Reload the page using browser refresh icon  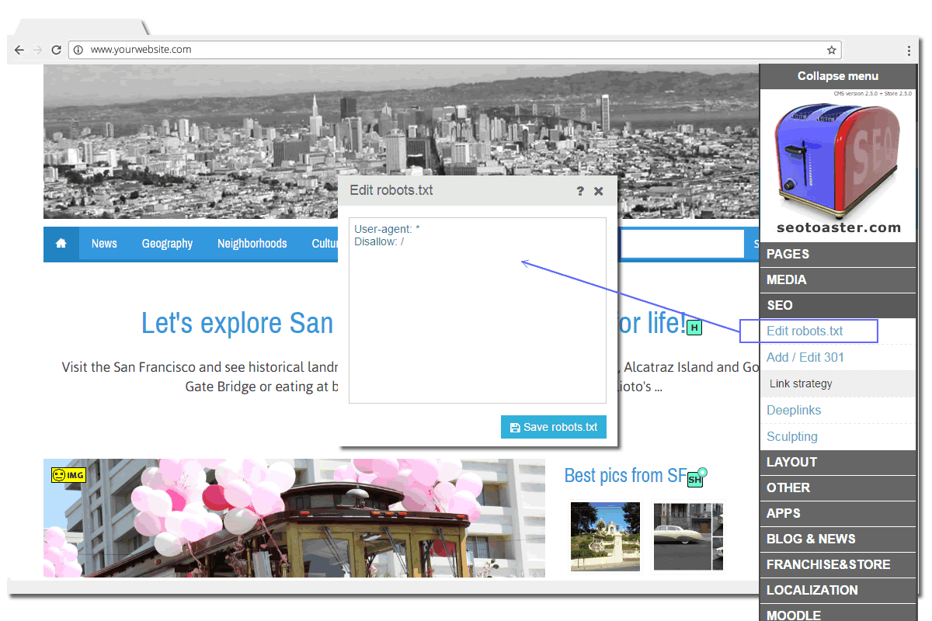[x=56, y=50]
